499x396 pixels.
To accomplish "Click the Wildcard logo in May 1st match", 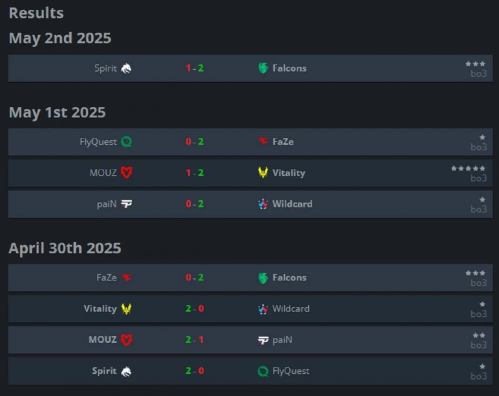I will click(x=263, y=204).
